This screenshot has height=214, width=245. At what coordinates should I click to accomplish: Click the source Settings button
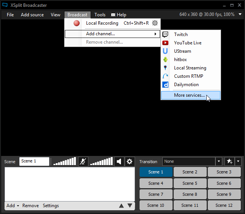point(51,206)
